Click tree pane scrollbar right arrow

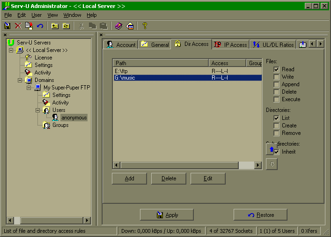(87, 221)
